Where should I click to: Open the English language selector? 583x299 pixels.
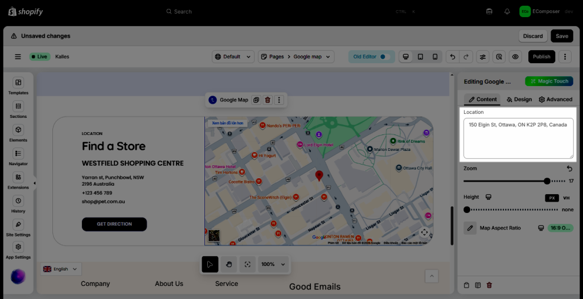(61, 269)
